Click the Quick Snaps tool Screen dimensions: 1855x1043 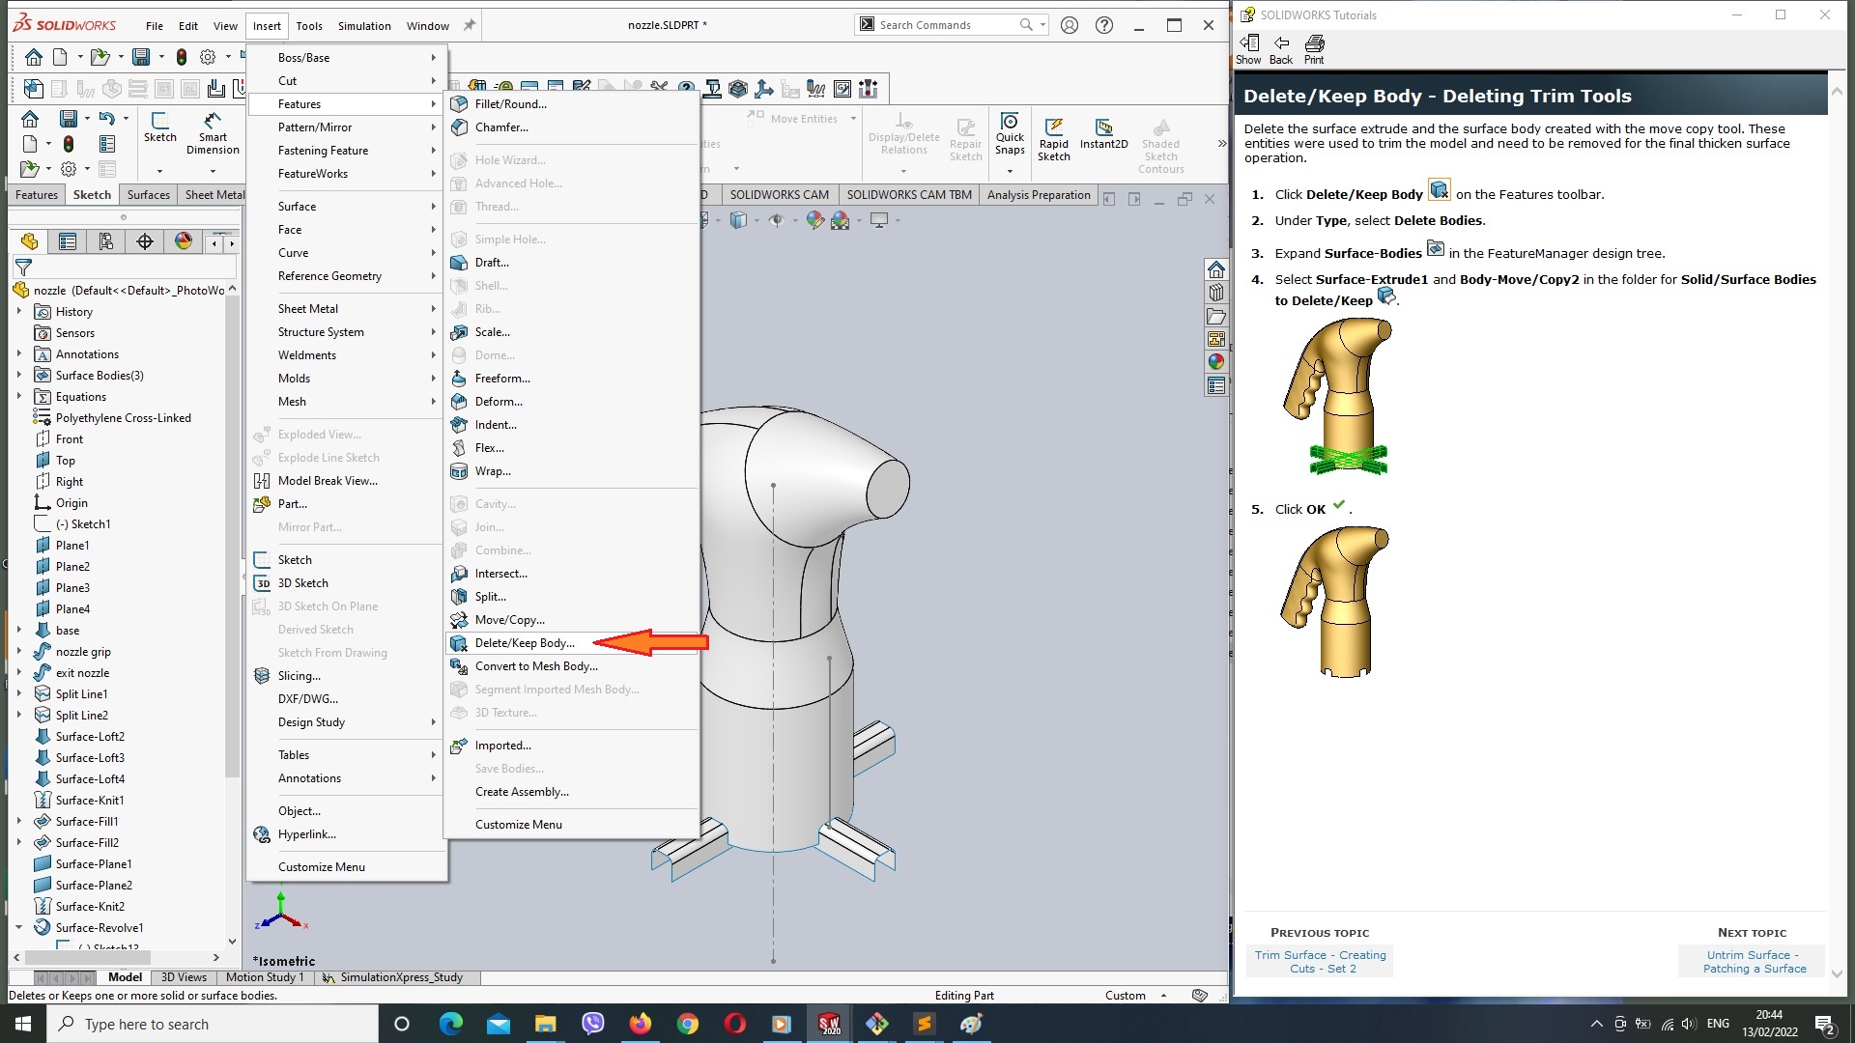click(1010, 132)
